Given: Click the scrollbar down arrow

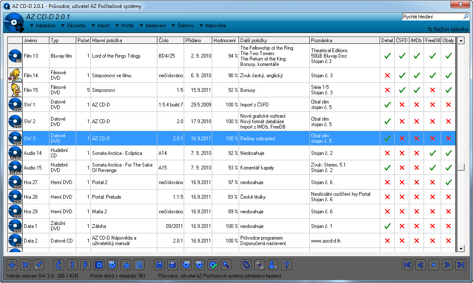Looking at the screenshot, I should coord(460,248).
